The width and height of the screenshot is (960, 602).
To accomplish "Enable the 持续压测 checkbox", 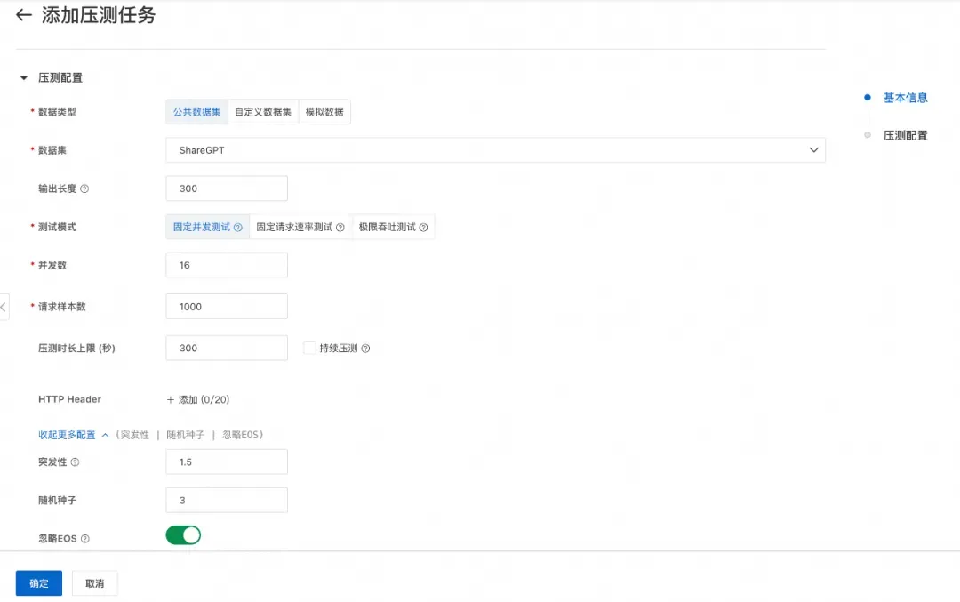I will pyautogui.click(x=308, y=348).
